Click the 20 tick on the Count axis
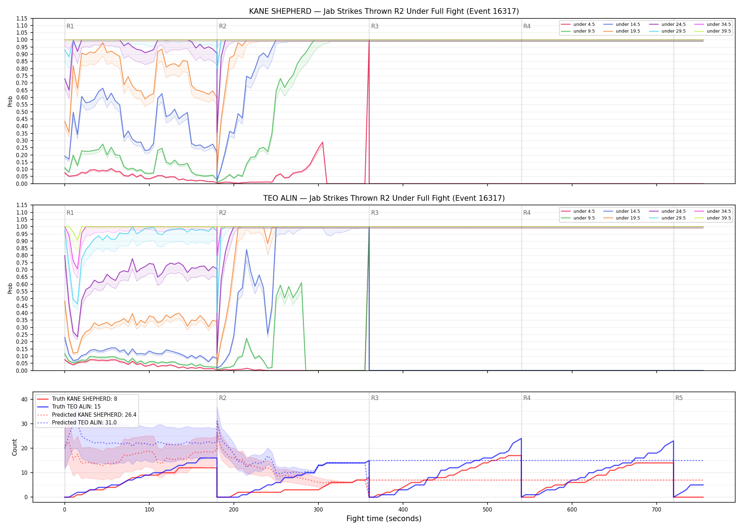The height and width of the screenshot is (531, 743). pyautogui.click(x=24, y=448)
